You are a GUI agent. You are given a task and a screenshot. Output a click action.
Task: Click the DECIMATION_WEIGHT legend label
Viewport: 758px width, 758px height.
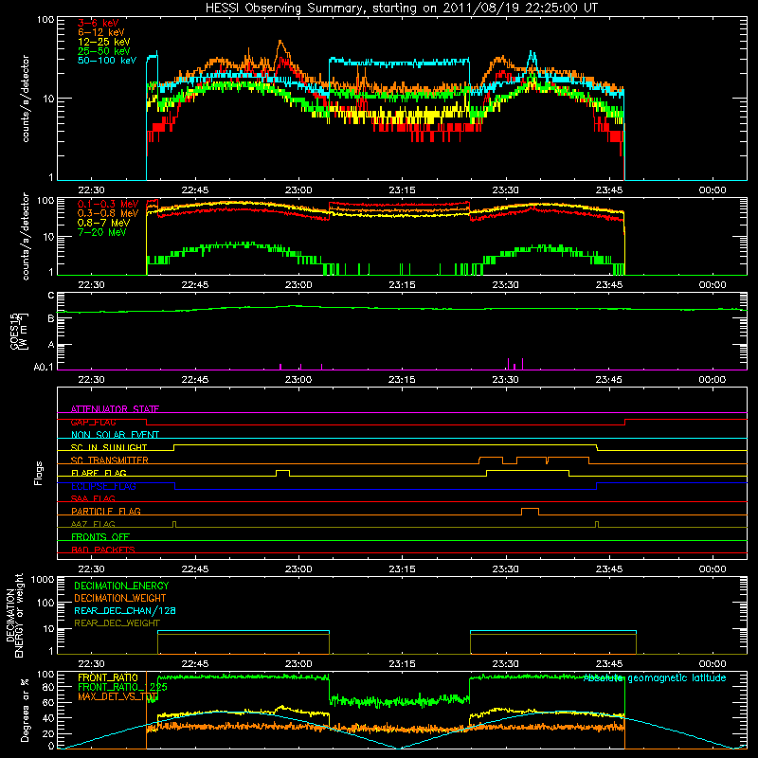120,598
